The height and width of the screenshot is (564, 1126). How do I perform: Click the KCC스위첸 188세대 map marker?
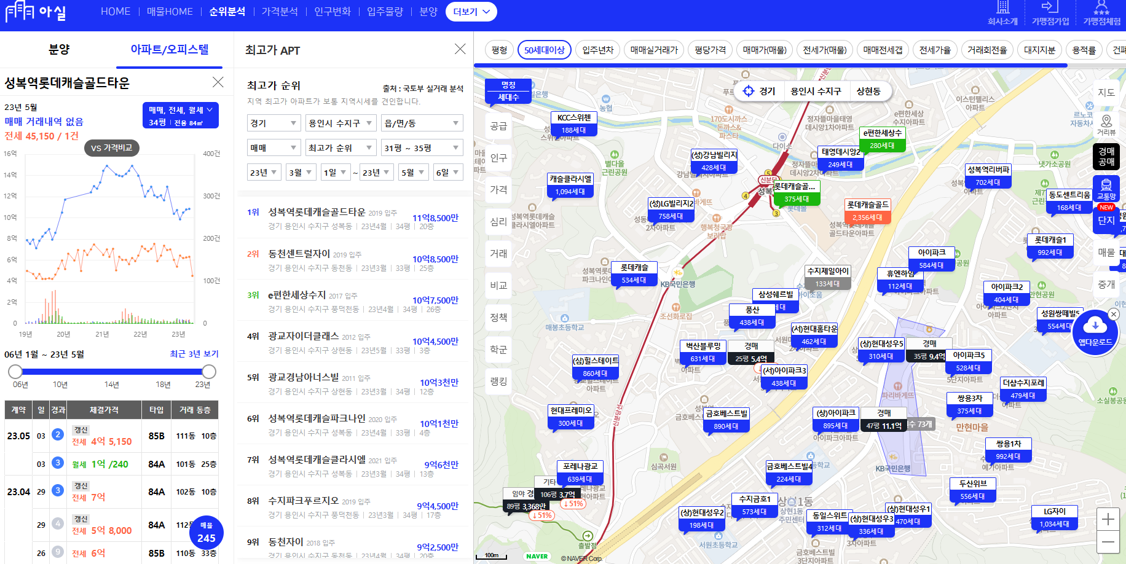574,123
